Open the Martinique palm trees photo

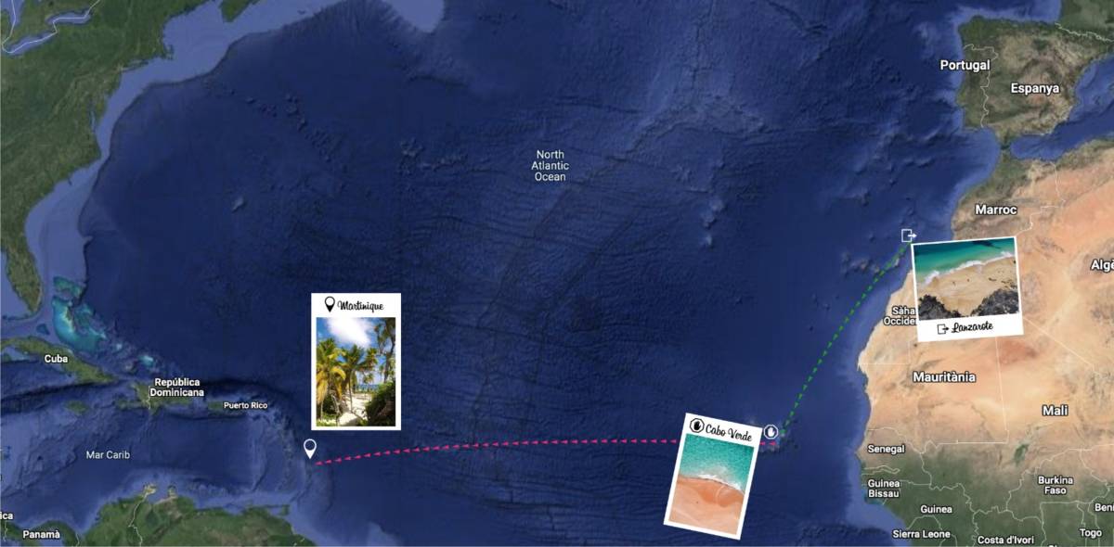click(356, 372)
